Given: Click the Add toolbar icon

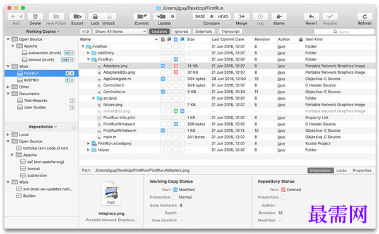Looking at the screenshot, I should pos(13,16).
